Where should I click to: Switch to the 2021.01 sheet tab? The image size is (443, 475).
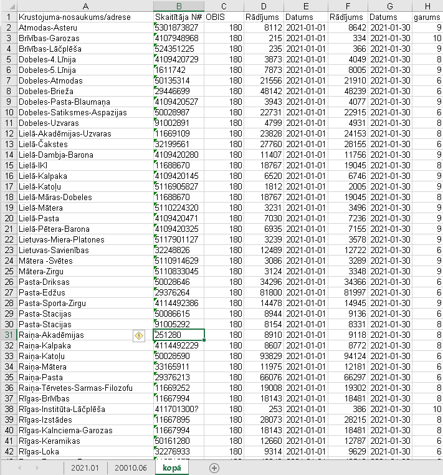point(85,468)
